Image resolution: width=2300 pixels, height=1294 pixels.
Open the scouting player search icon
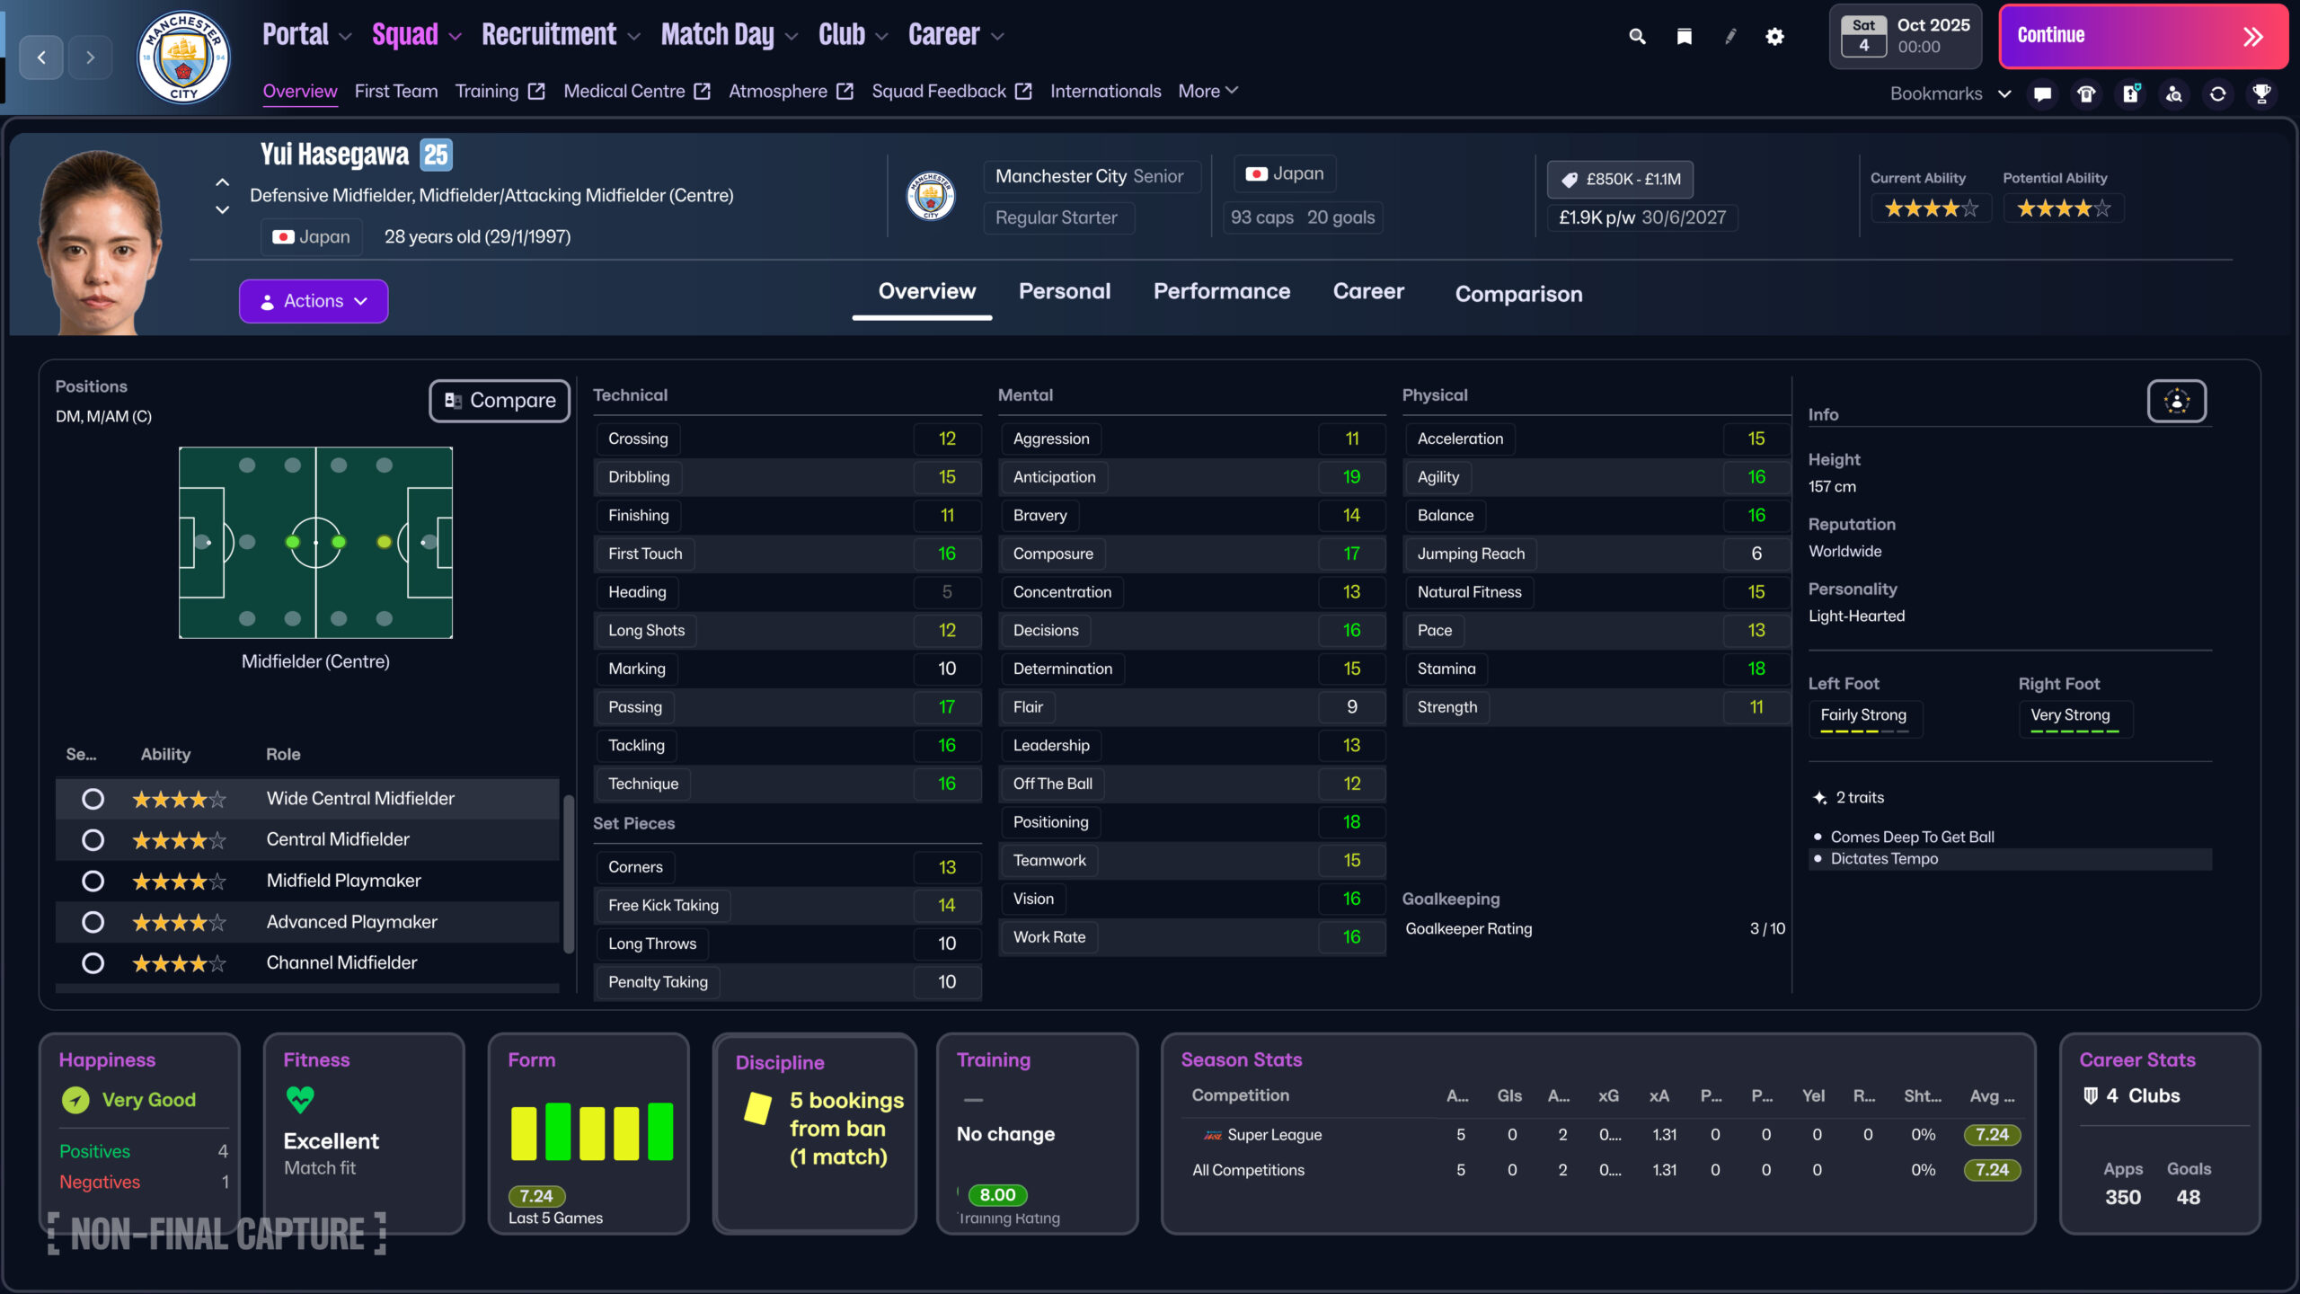point(2174,93)
